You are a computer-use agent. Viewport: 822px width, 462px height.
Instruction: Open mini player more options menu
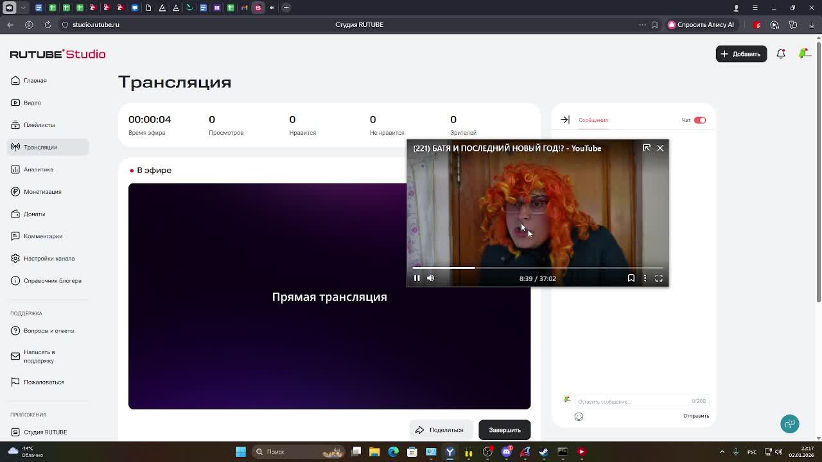tap(645, 278)
